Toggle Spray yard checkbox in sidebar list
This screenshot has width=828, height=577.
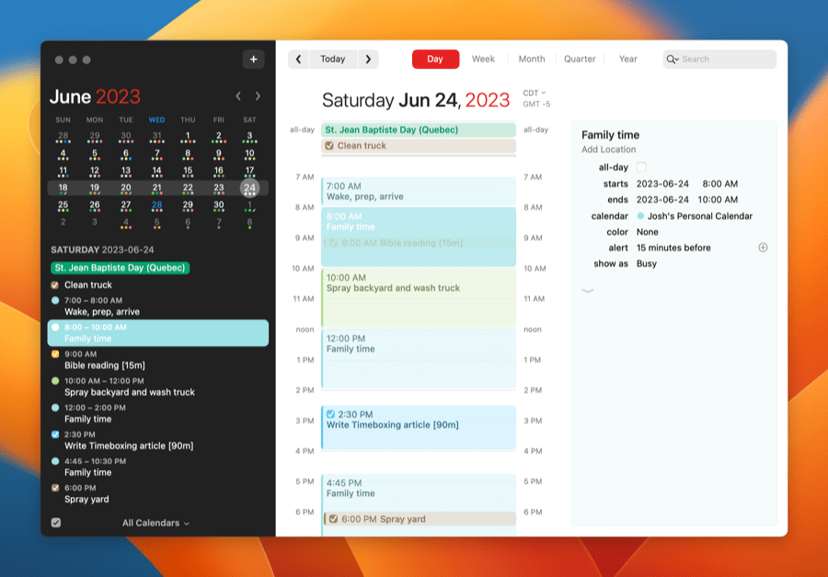pos(55,488)
